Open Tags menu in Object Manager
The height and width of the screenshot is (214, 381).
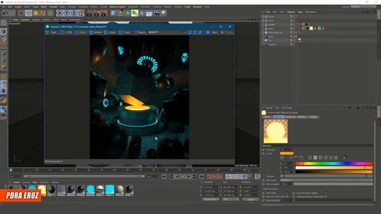point(300,12)
